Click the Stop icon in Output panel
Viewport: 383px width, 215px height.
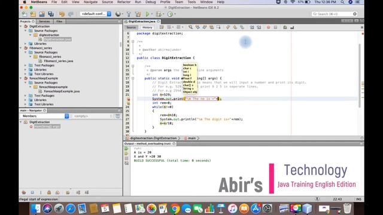(x=126, y=158)
